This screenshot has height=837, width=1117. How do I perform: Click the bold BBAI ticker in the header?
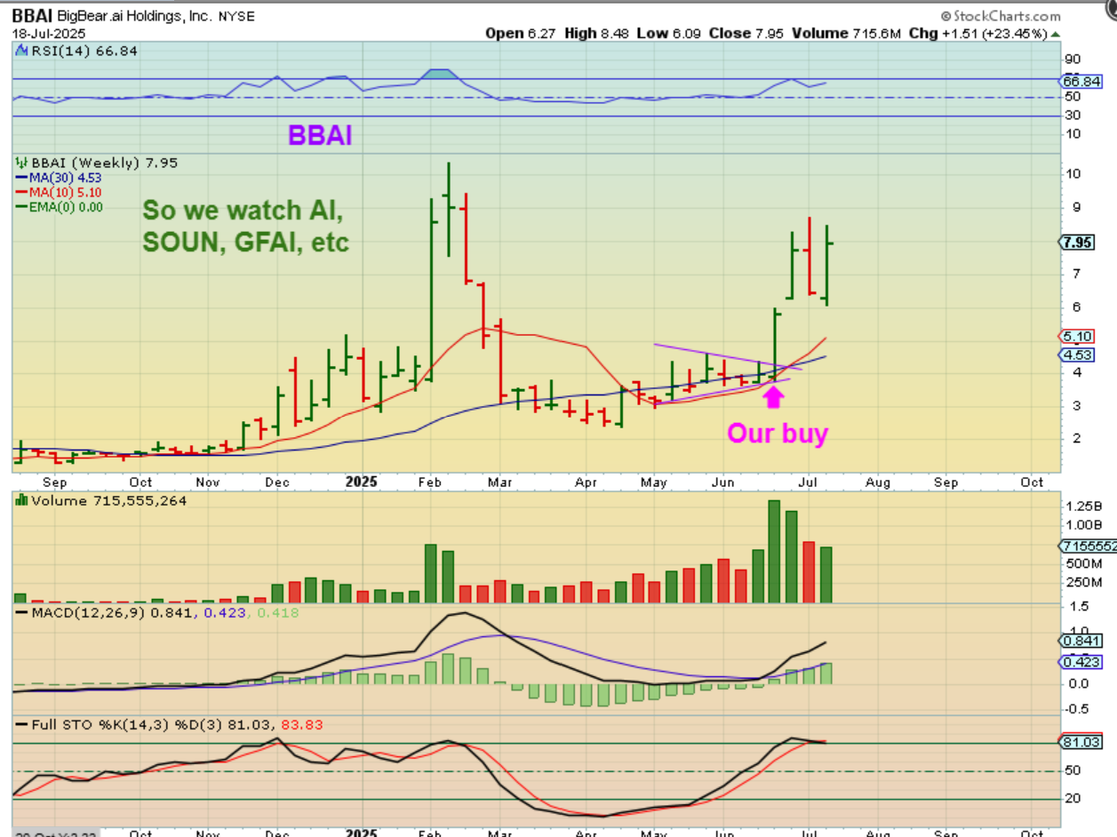click(32, 17)
